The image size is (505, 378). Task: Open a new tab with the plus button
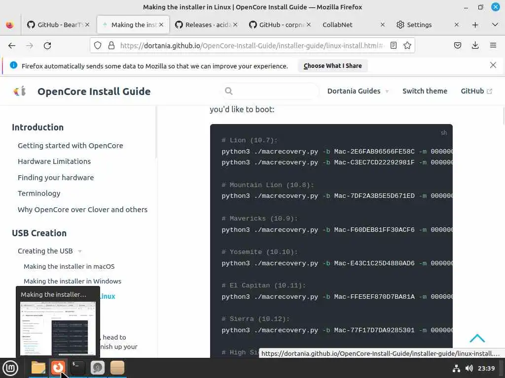pyautogui.click(x=475, y=25)
